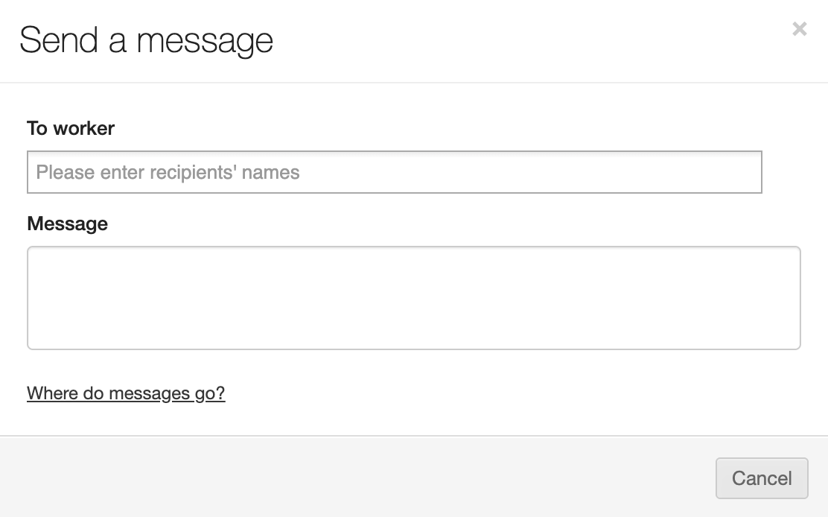Dismiss the dialog with the X icon
Screen dimensions: 828x517
click(799, 29)
